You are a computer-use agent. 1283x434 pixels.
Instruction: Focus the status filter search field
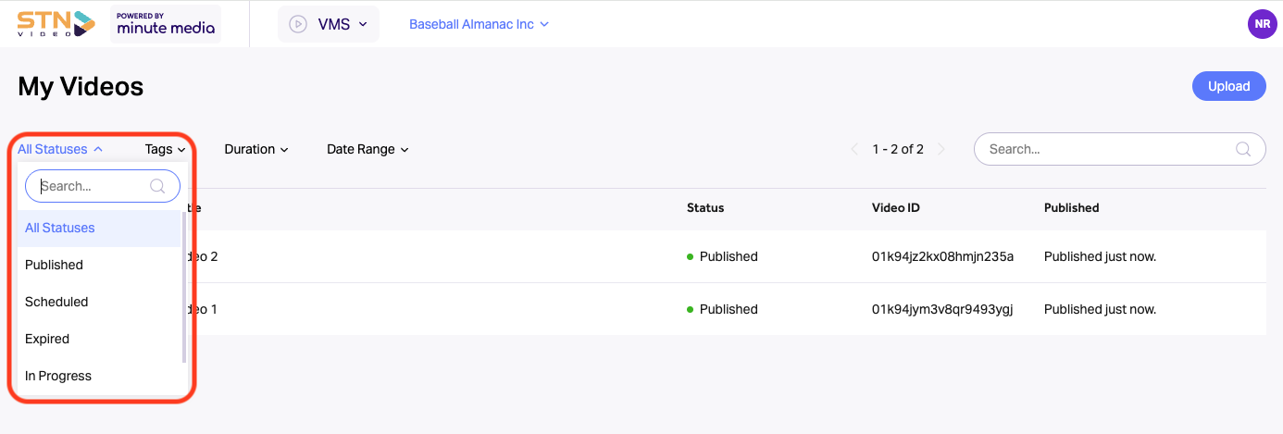[x=103, y=186]
